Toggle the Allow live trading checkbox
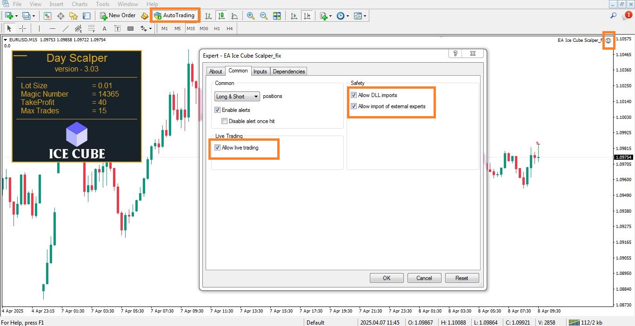 coord(218,148)
